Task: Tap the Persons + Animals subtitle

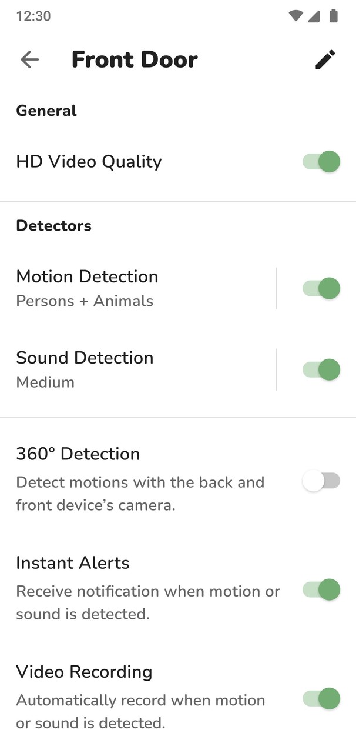Action: [x=85, y=301]
